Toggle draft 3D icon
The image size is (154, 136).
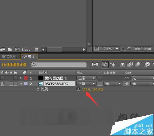coord(112,64)
